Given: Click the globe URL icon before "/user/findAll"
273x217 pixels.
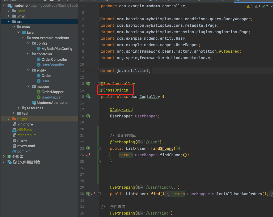Looking at the screenshot, I should tap(139, 187).
